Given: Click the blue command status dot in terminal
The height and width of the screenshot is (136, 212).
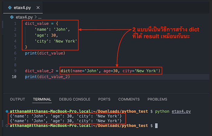Looking at the screenshot, I should 7,112.
